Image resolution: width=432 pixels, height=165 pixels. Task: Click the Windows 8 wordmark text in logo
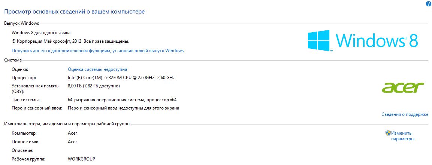(x=377, y=40)
